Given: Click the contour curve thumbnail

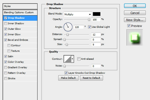Looking at the screenshot, I should point(67,59).
